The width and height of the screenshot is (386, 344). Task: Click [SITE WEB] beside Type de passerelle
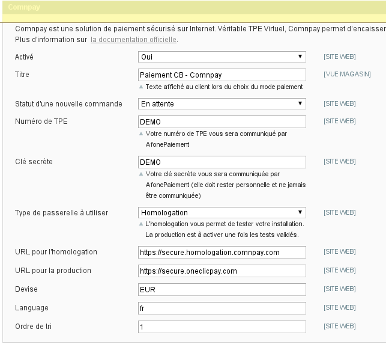(x=340, y=212)
